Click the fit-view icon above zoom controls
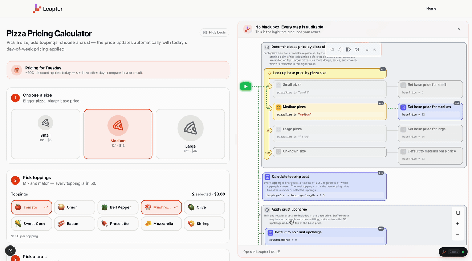The image size is (472, 261). pyautogui.click(x=457, y=213)
